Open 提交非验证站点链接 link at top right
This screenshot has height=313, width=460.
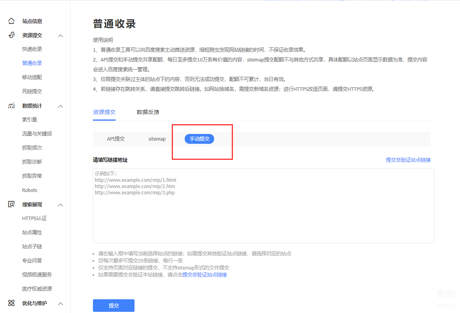408,160
